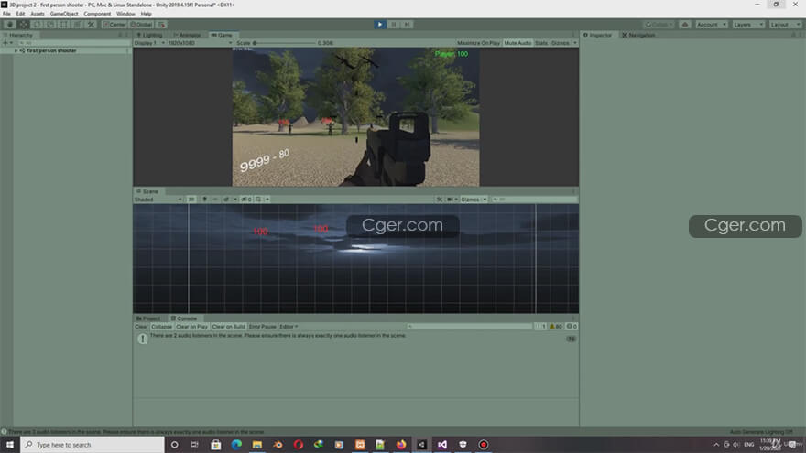Open the GameObject menu
806x453 pixels.
pyautogui.click(x=64, y=14)
